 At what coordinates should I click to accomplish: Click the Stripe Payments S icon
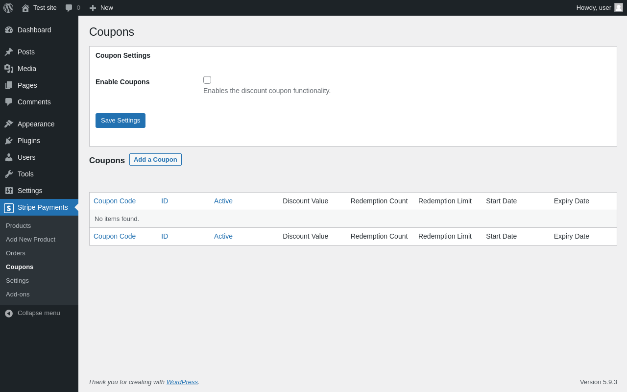click(9, 208)
